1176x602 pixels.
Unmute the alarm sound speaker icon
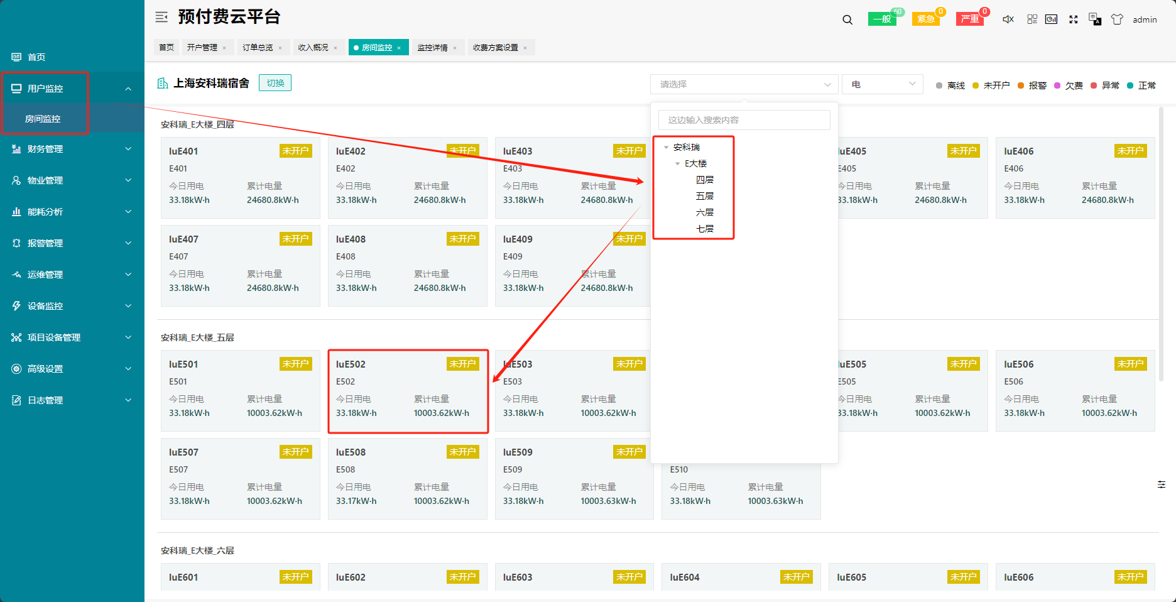[1008, 19]
